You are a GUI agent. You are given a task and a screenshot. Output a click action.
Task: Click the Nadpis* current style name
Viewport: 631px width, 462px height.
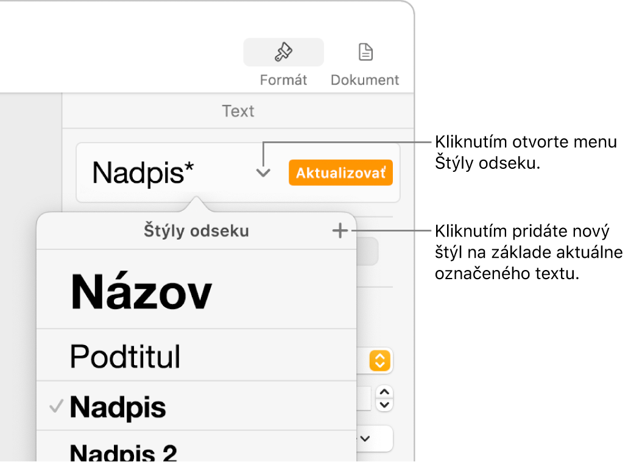[x=143, y=173]
